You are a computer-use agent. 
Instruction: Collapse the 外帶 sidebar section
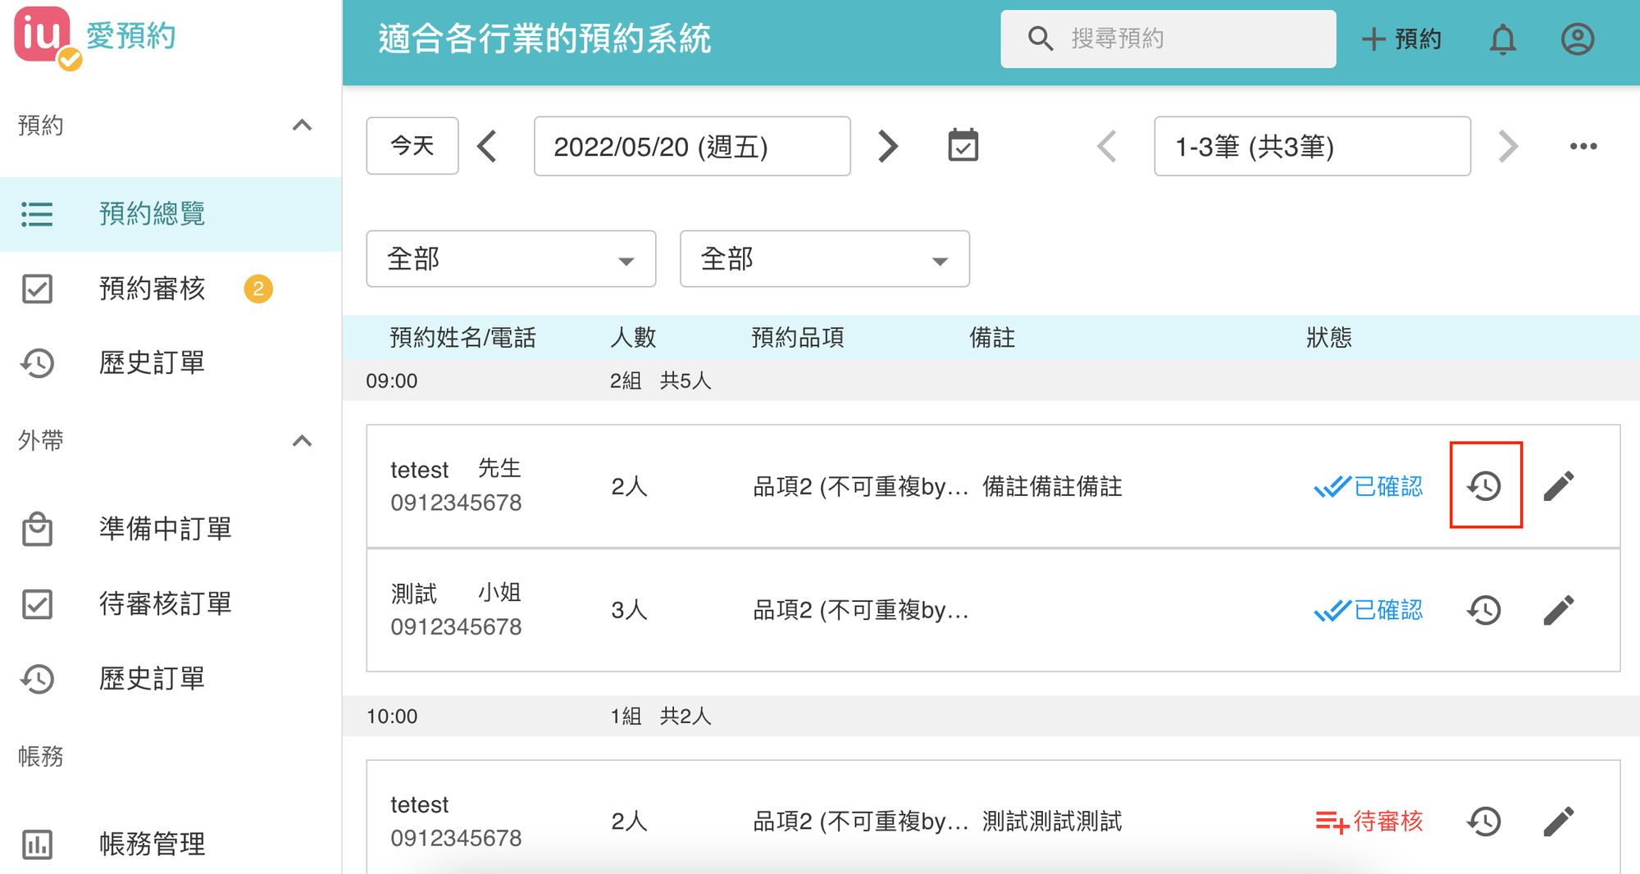[x=302, y=441]
